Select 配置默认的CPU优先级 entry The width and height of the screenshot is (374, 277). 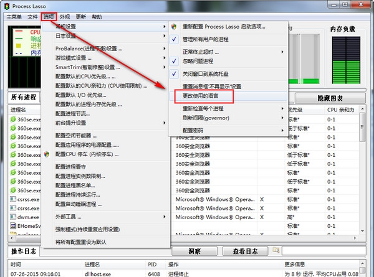[105, 77]
